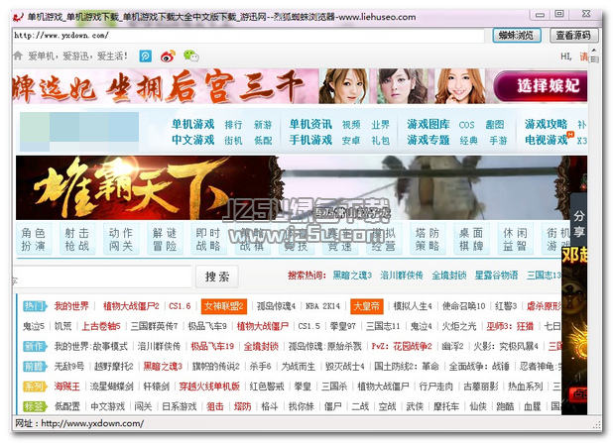This screenshot has width=613, height=443.
Task: Click the 经典 link
Action: [469, 141]
